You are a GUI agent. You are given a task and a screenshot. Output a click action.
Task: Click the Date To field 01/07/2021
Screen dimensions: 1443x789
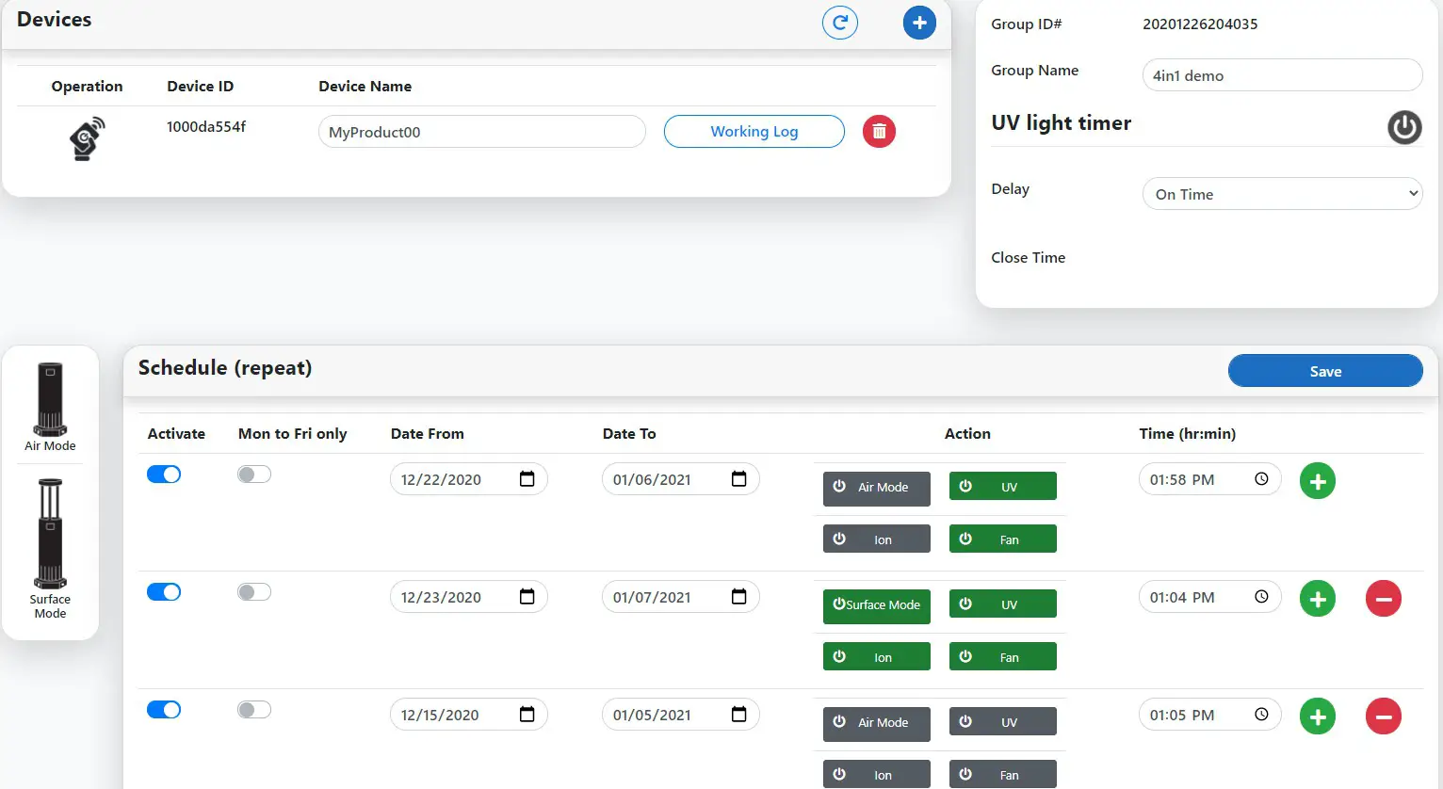point(680,597)
